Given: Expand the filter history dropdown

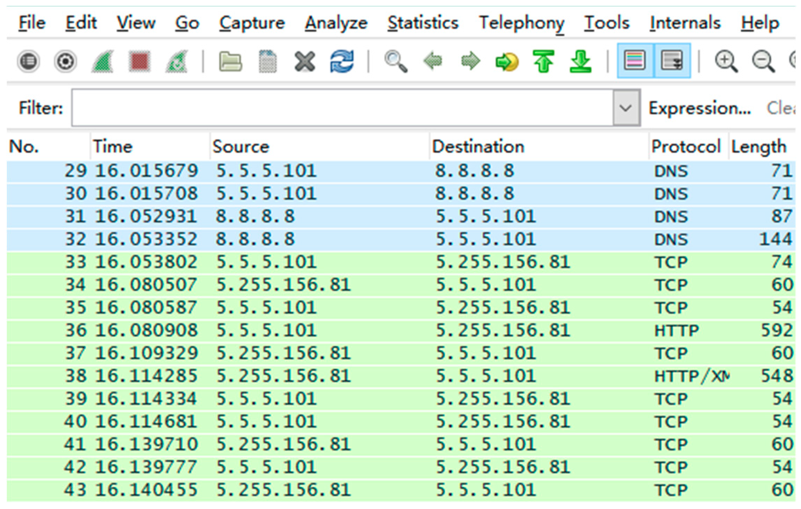Looking at the screenshot, I should point(626,108).
